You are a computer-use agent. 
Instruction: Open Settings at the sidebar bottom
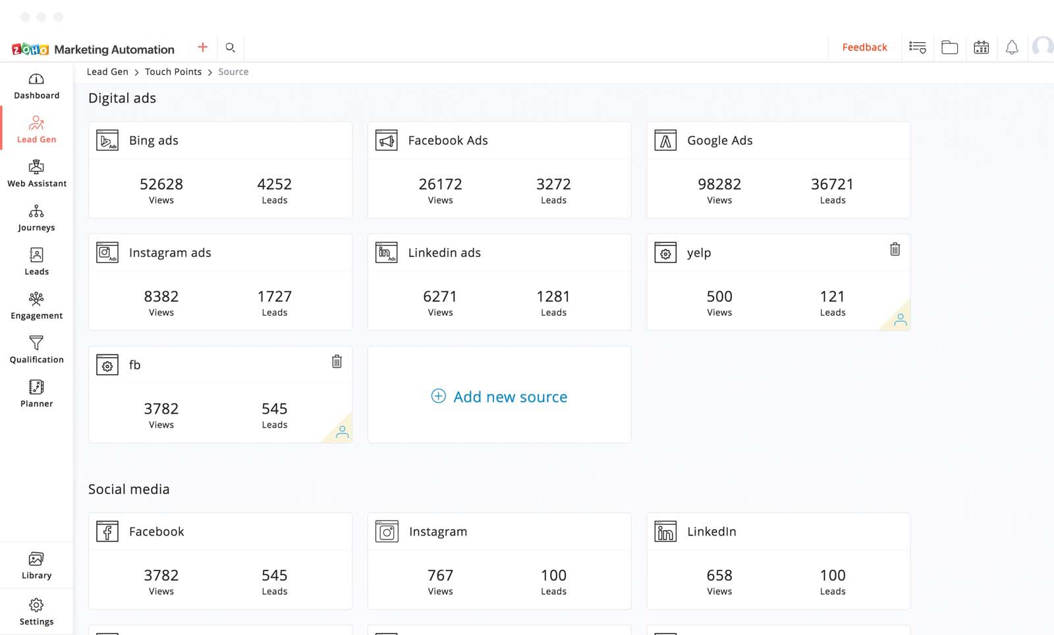coord(36,611)
